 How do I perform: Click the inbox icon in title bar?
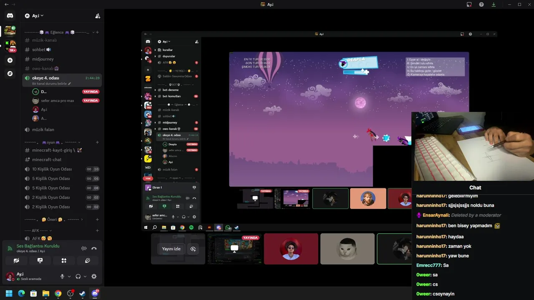point(469,4)
